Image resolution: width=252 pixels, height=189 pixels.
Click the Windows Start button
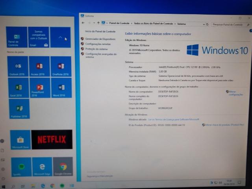3,186
